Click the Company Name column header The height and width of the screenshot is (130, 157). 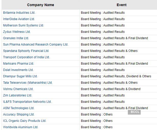point(41,5)
